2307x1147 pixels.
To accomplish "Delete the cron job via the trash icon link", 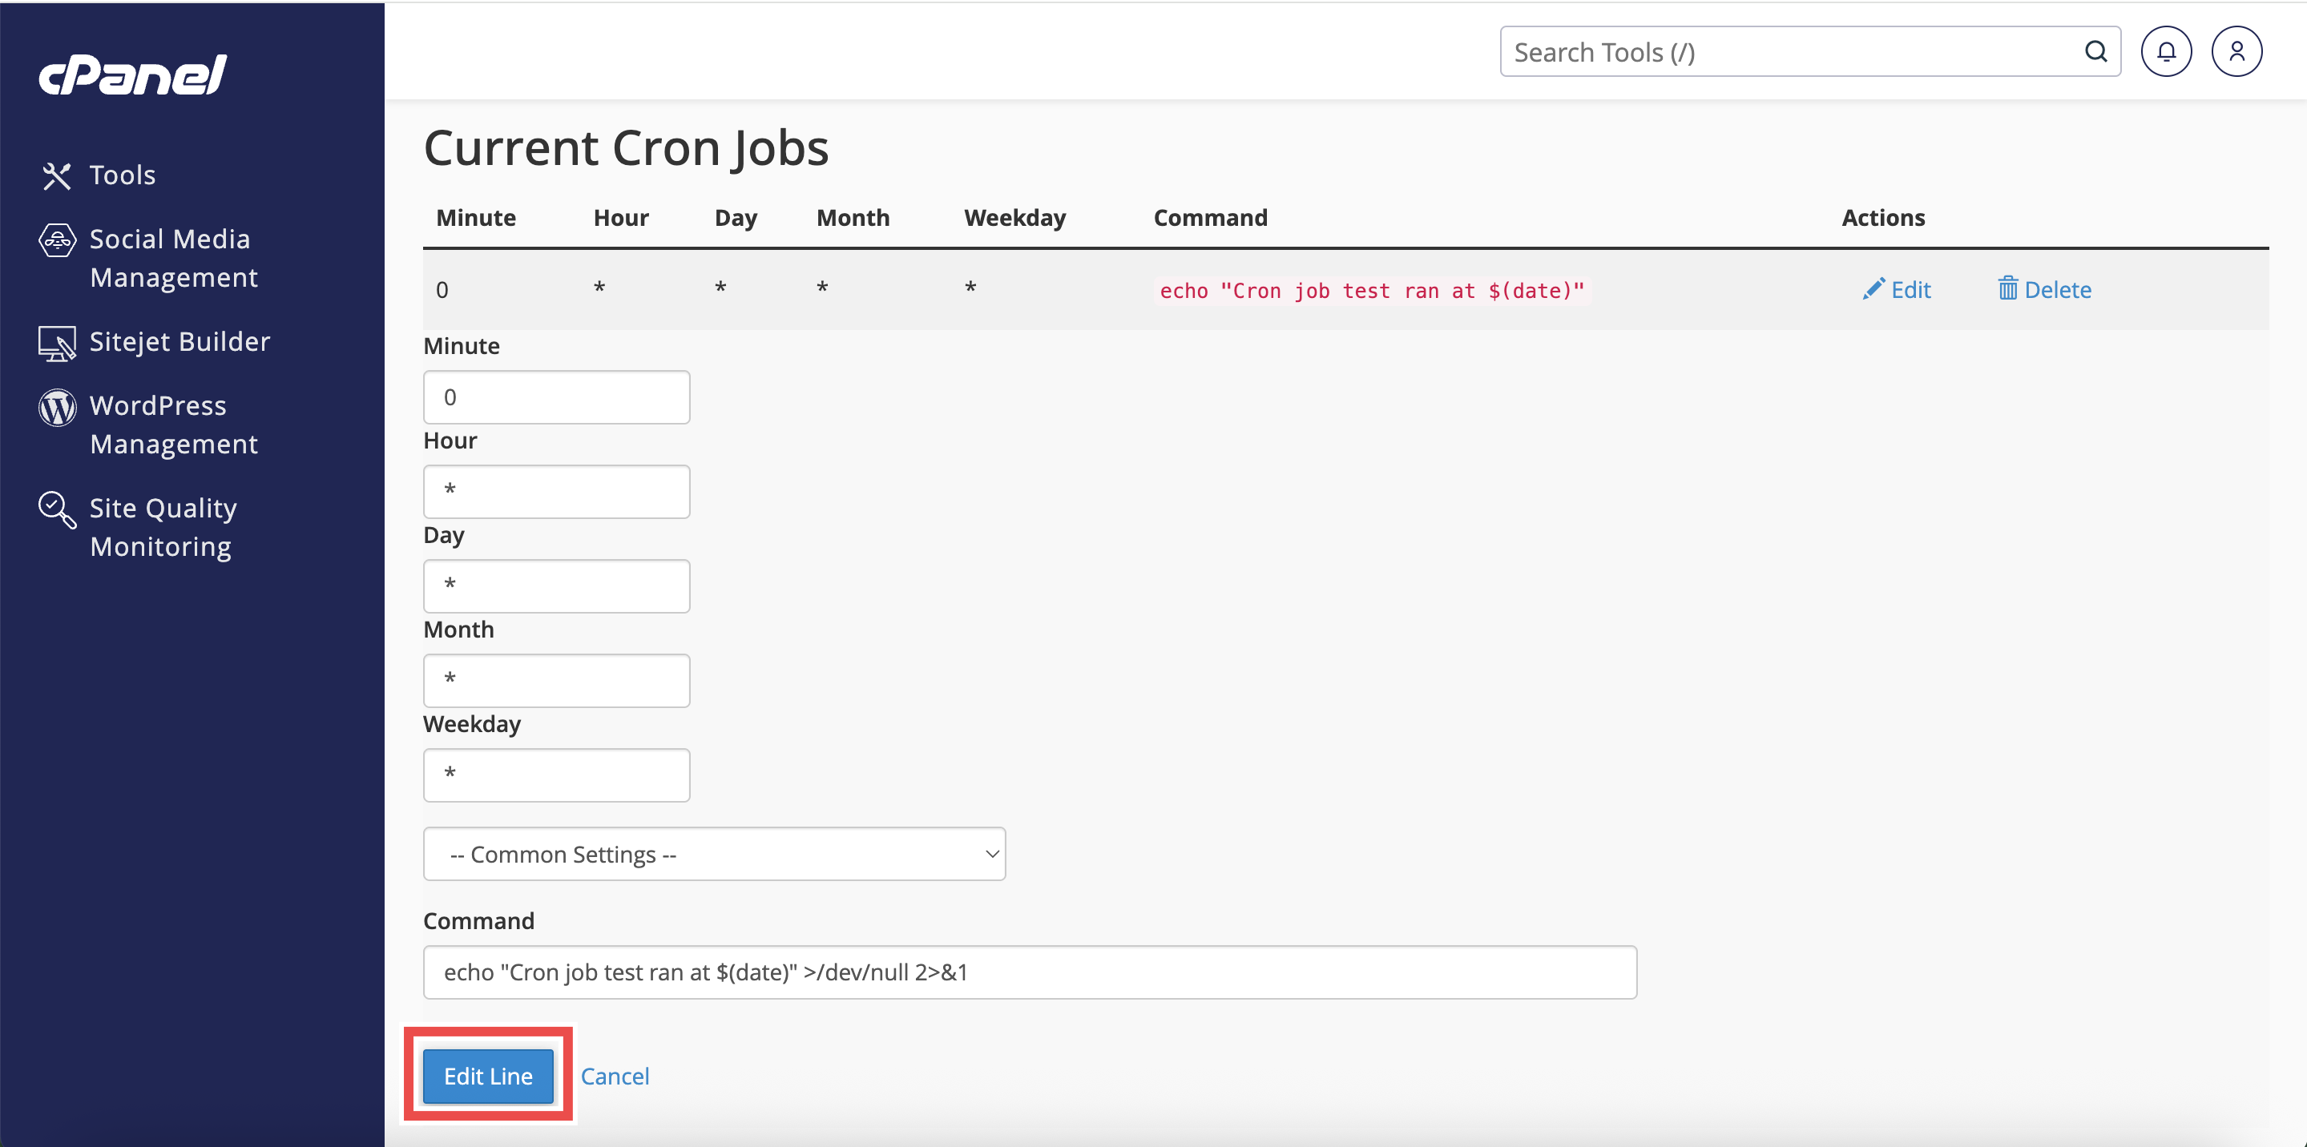I will pyautogui.click(x=2045, y=290).
